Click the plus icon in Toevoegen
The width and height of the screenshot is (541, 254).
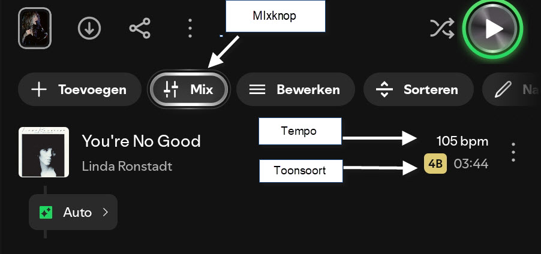coord(39,90)
